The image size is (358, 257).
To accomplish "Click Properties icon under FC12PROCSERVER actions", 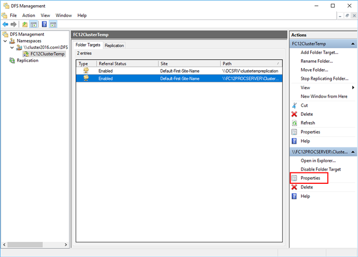I will pyautogui.click(x=294, y=178).
